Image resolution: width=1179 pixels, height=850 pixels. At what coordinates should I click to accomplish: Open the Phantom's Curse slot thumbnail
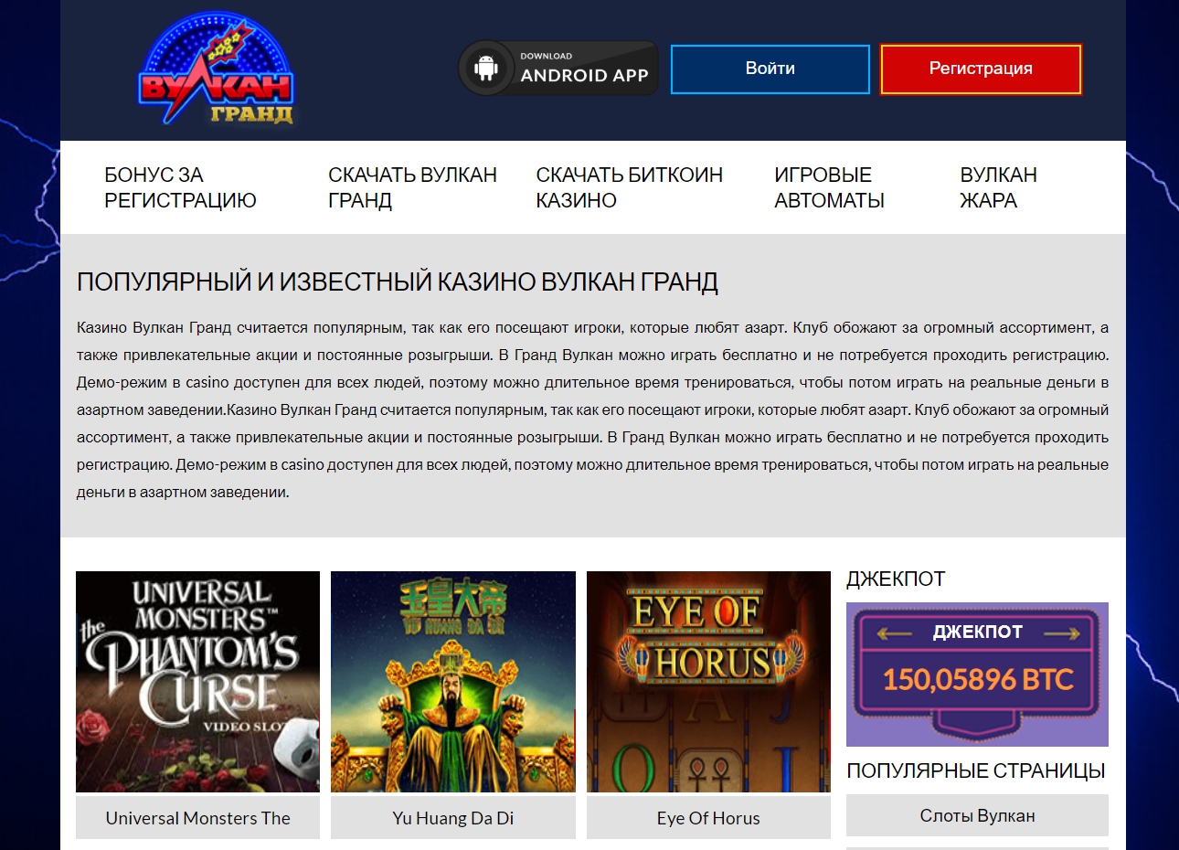(x=197, y=682)
